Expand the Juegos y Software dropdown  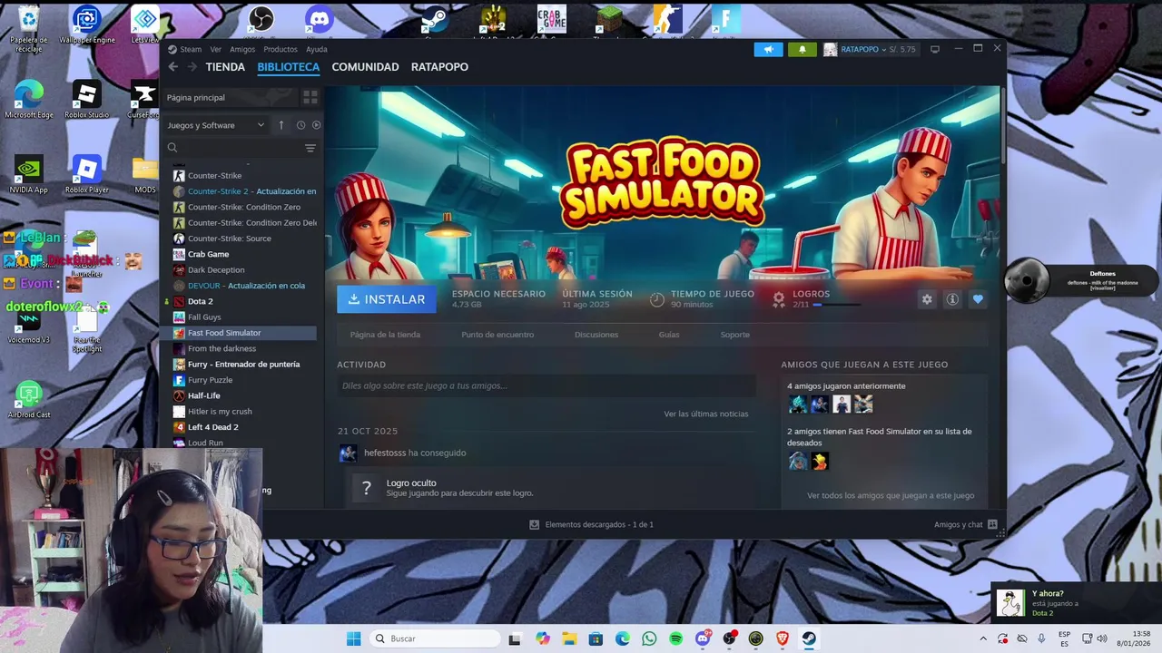coord(215,125)
